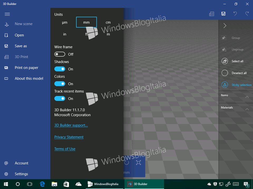
Task: Open File Explorer from taskbar
Action: pyautogui.click(x=54, y=184)
